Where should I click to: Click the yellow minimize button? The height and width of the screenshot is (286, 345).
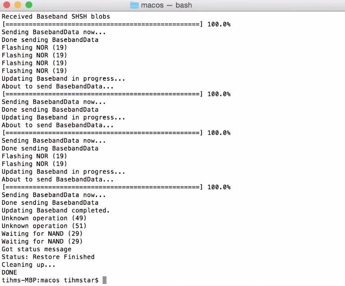(x=18, y=5)
